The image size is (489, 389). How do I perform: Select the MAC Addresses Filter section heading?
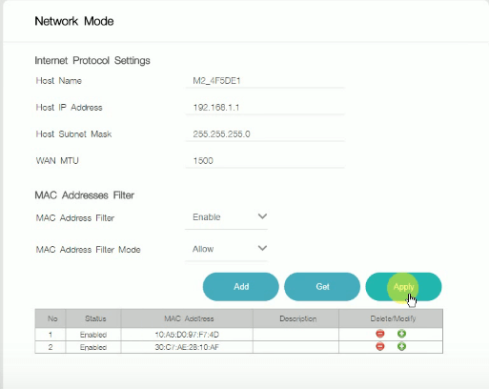tap(84, 194)
